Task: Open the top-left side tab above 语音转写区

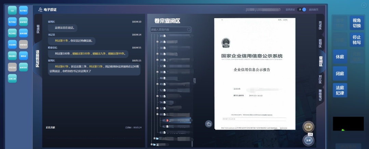Action: 38,29
